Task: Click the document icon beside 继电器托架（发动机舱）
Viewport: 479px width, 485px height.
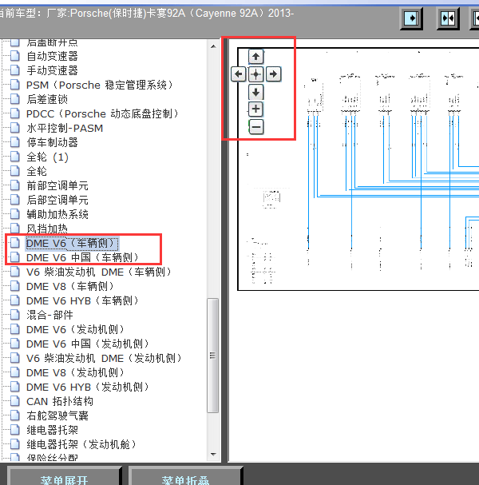Action: click(x=15, y=445)
